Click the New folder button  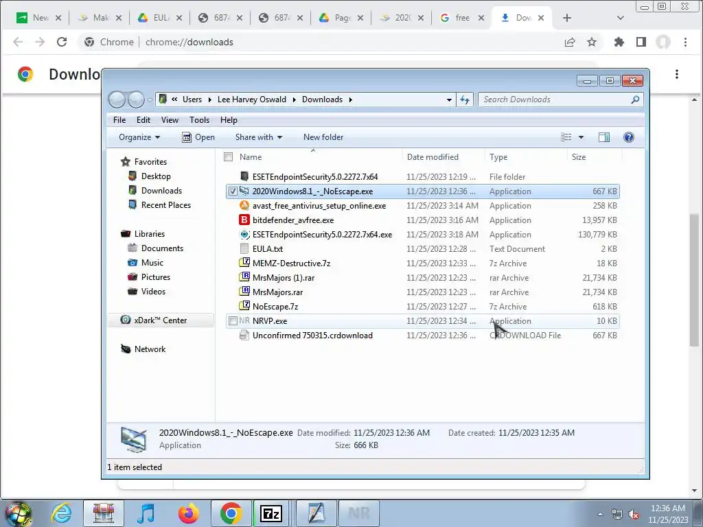coord(323,137)
